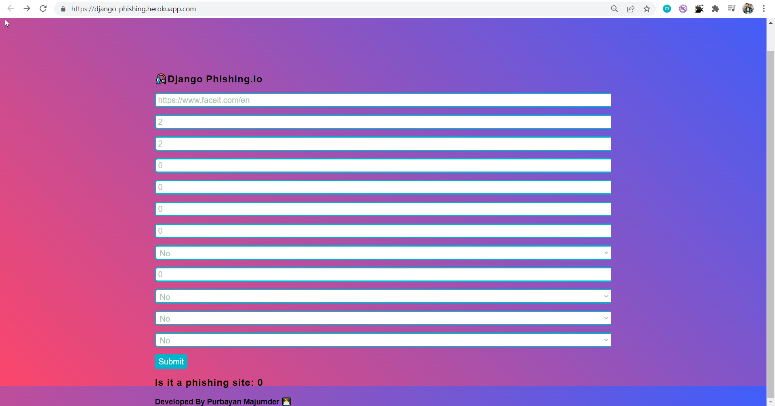The height and width of the screenshot is (406, 775).
Task: Click the black cat extension icon
Action: click(699, 8)
